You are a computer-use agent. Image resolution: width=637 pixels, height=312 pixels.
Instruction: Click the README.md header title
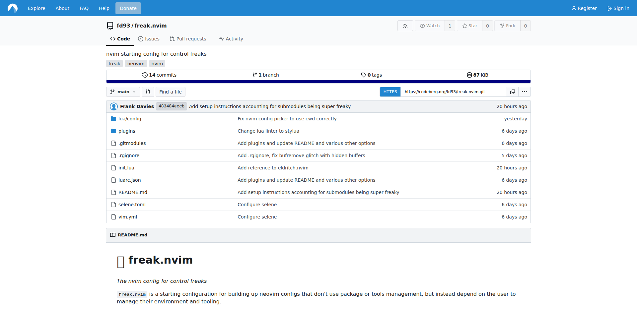click(x=133, y=235)
